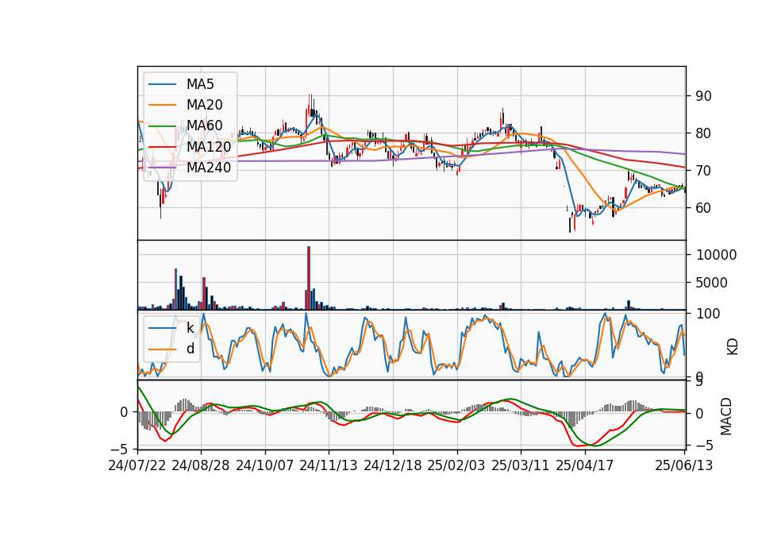Click the 25/06/13 date label
762x548 pixels.
[x=683, y=465]
